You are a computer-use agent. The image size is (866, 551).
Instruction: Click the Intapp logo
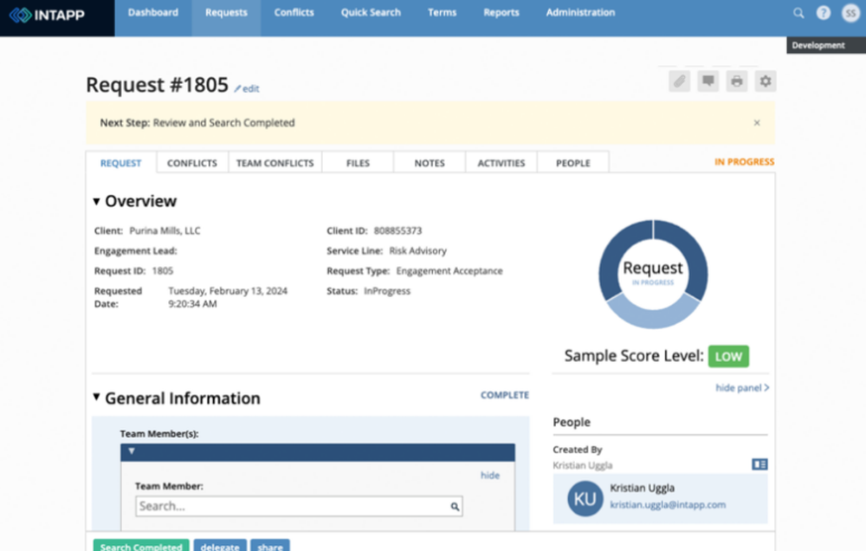pos(48,15)
